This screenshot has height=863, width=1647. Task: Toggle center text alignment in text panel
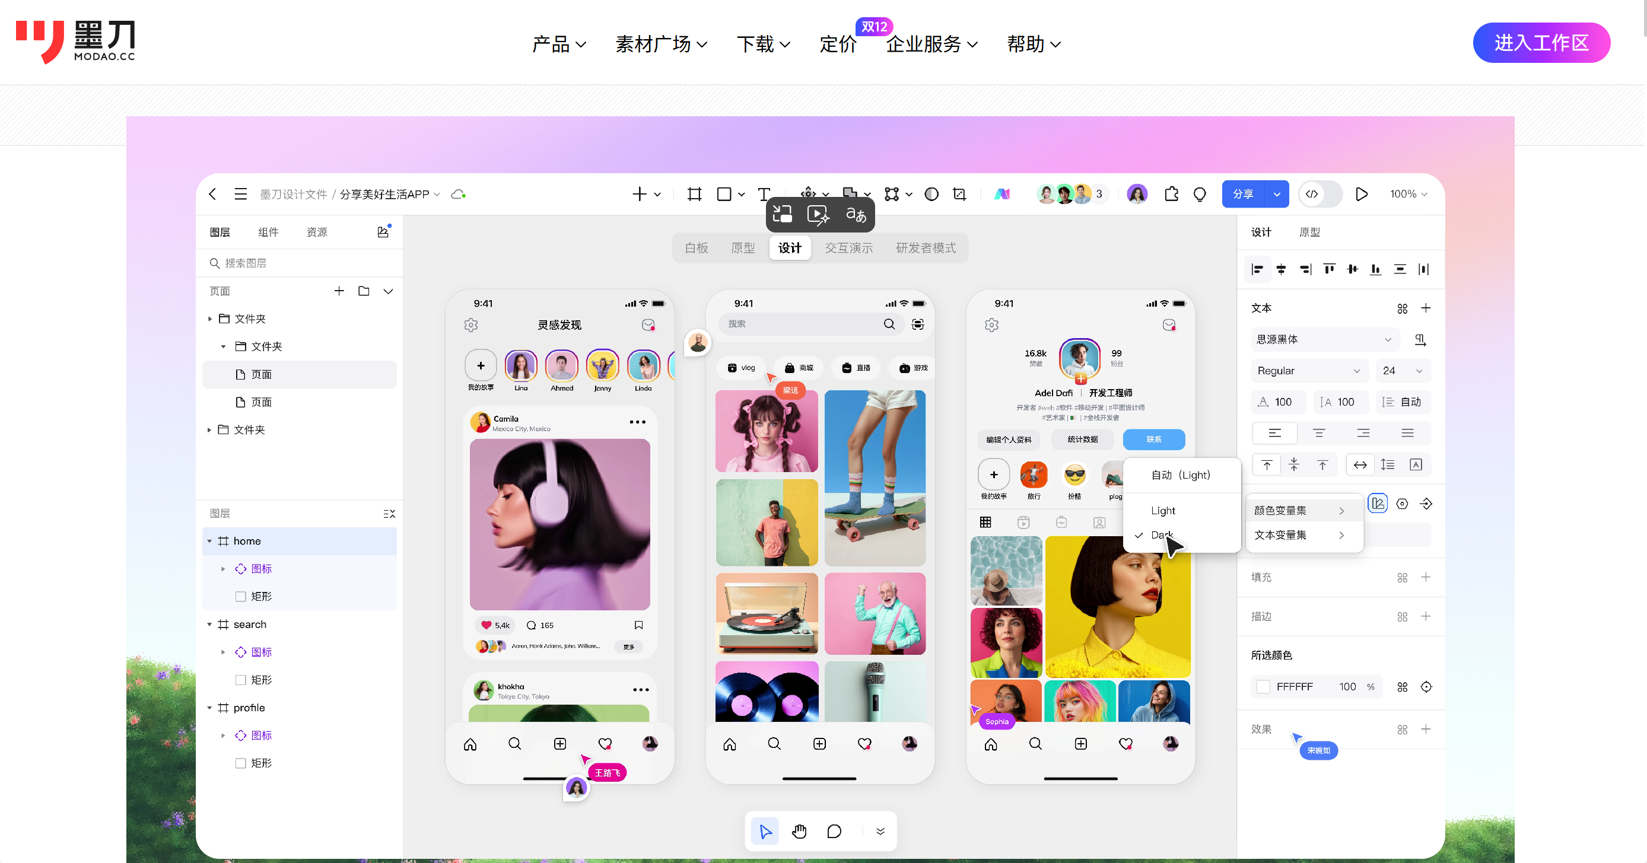click(1319, 433)
